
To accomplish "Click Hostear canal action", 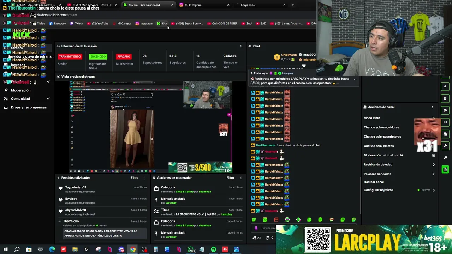I will (374, 182).
